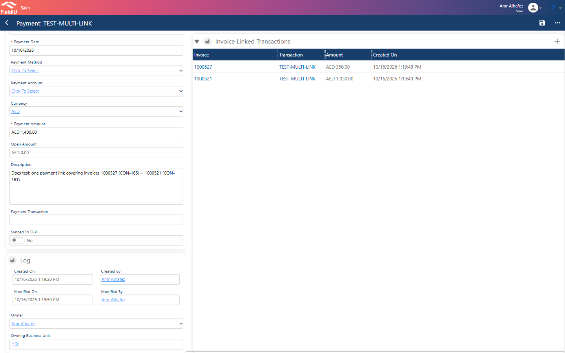
Task: Open the help question mark icon
Action: pyautogui.click(x=553, y=7)
